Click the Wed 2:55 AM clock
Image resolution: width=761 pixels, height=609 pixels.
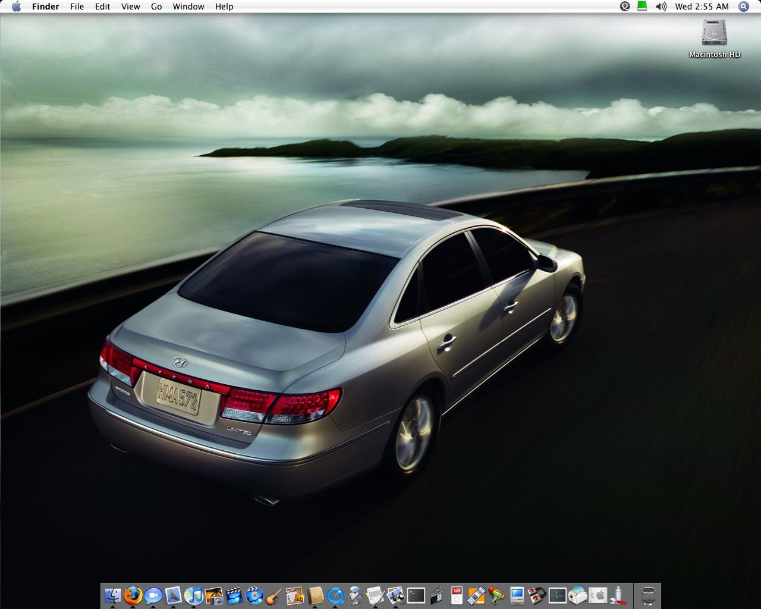pos(702,7)
